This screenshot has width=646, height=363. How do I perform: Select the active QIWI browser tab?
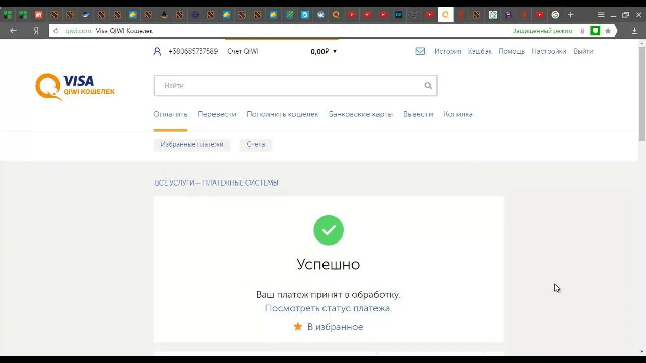445,15
